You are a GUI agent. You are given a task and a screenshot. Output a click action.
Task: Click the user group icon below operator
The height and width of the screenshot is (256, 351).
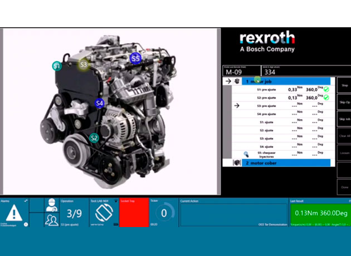[51, 220]
